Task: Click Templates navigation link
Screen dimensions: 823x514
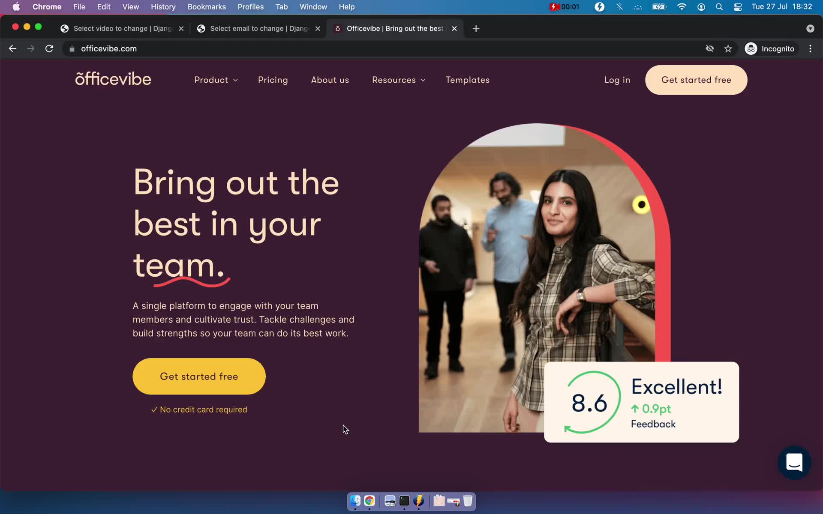Action: (468, 80)
